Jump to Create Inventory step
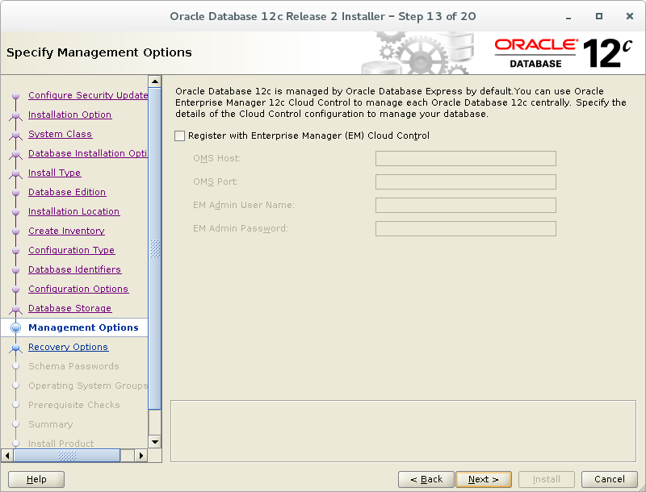Viewport: 646px width, 492px height. [66, 231]
